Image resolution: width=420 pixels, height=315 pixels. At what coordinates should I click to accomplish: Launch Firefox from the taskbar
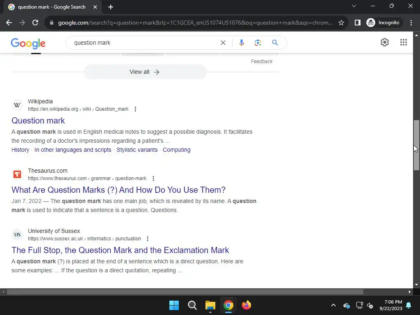click(x=247, y=305)
